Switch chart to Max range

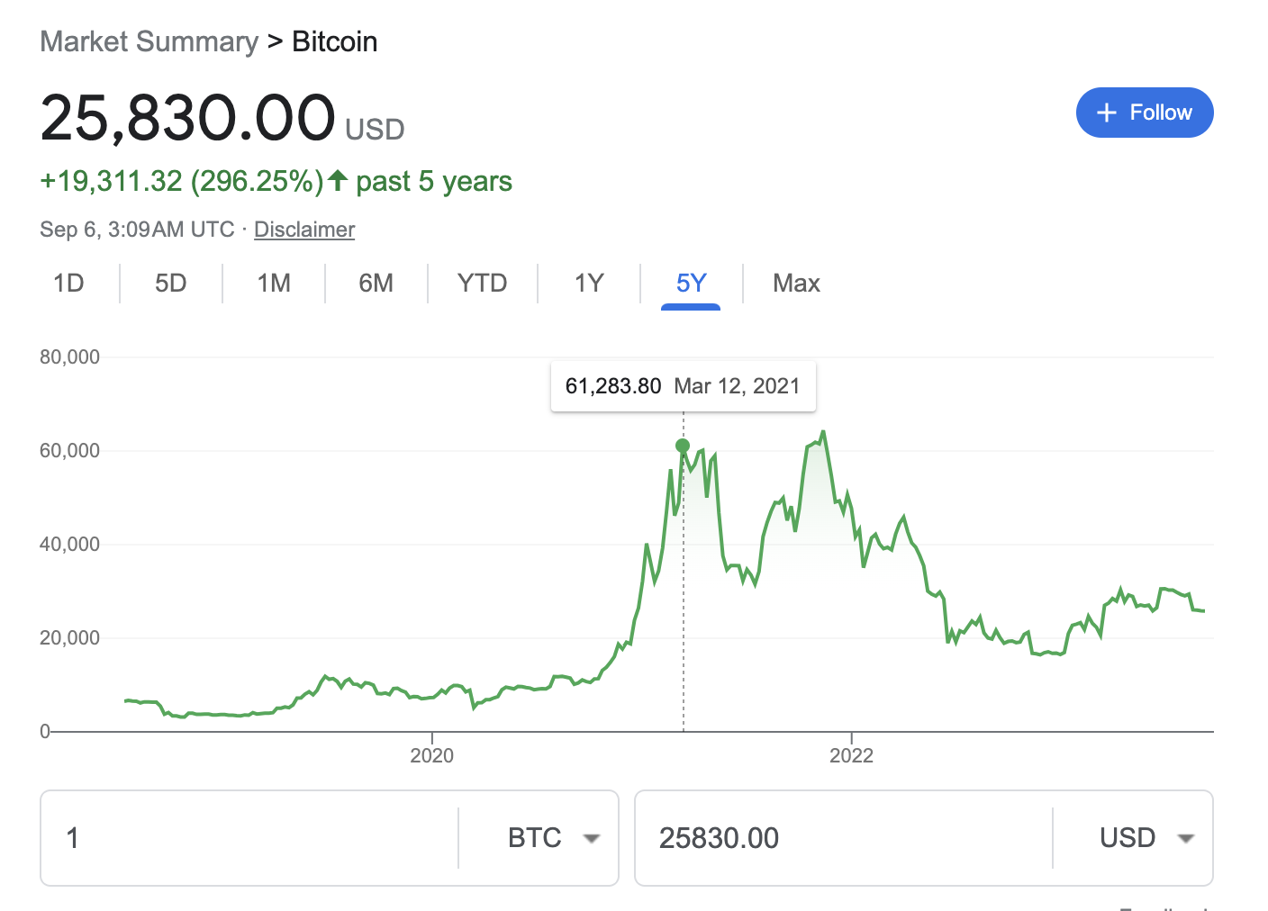click(x=796, y=284)
